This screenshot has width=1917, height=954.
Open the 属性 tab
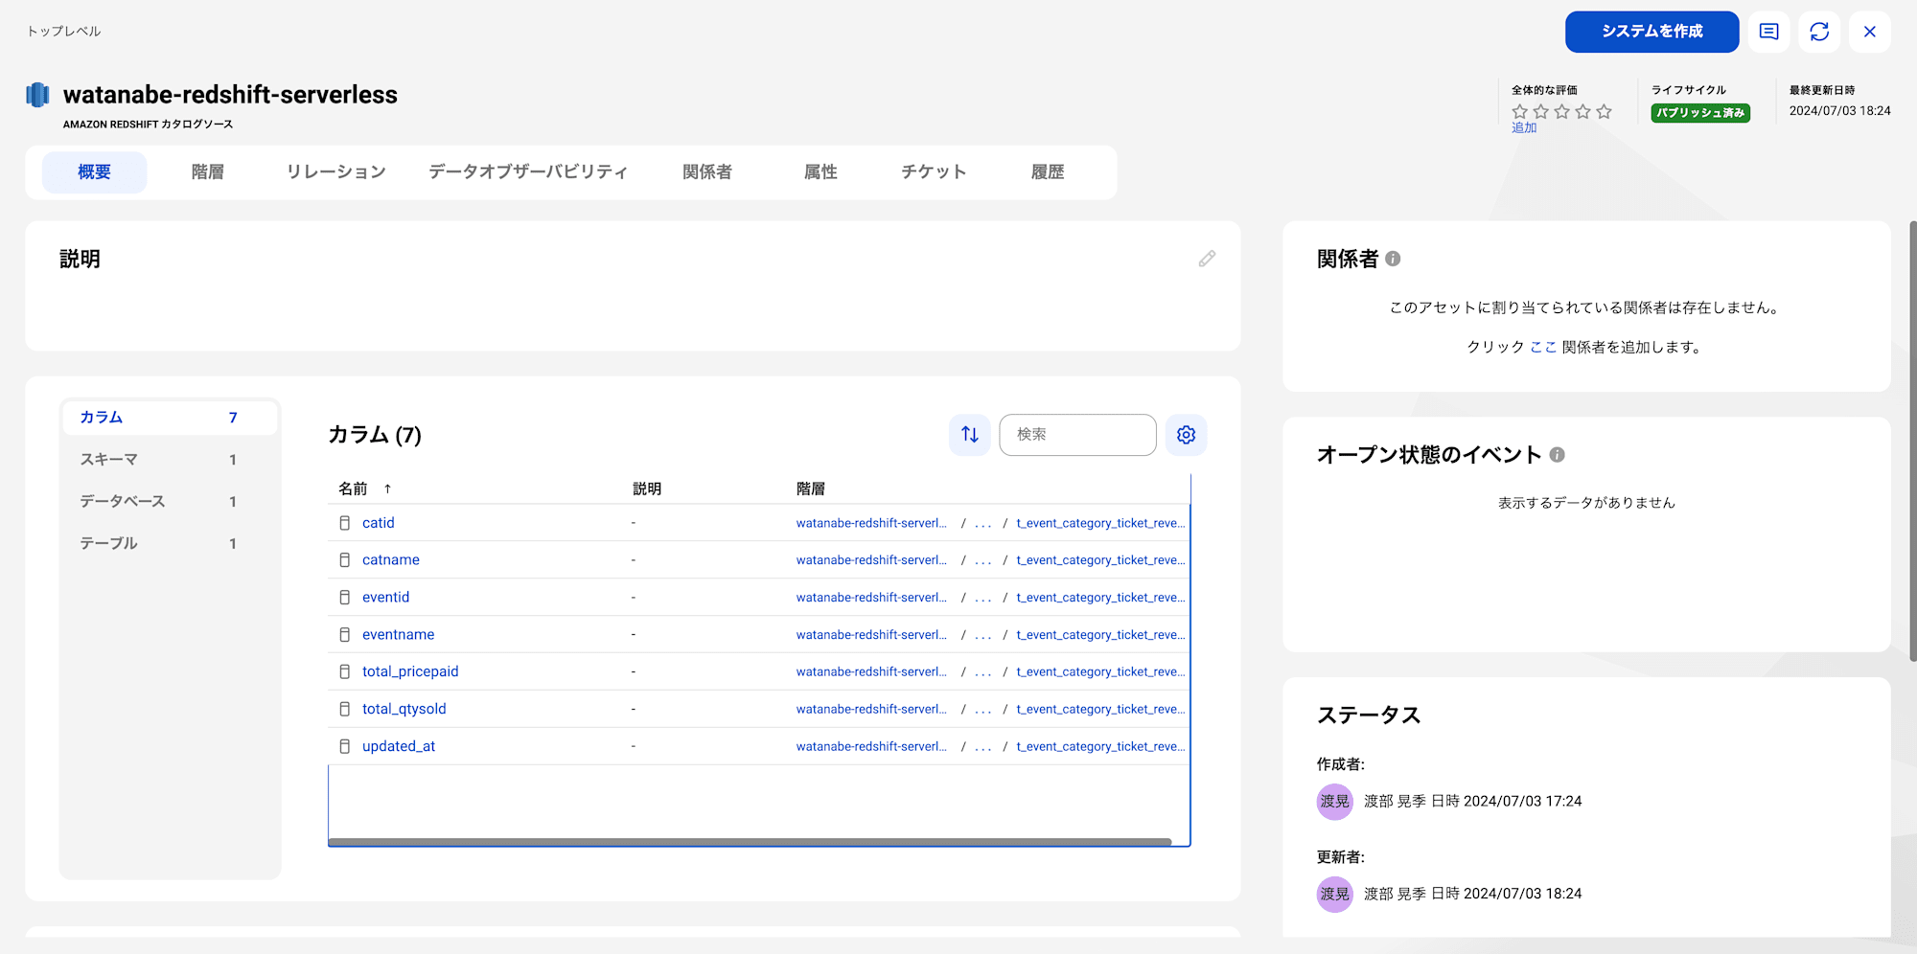(x=820, y=172)
